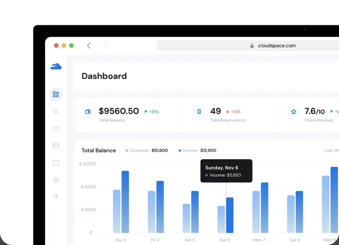Open the search magnifier in sidebar

(x=56, y=112)
